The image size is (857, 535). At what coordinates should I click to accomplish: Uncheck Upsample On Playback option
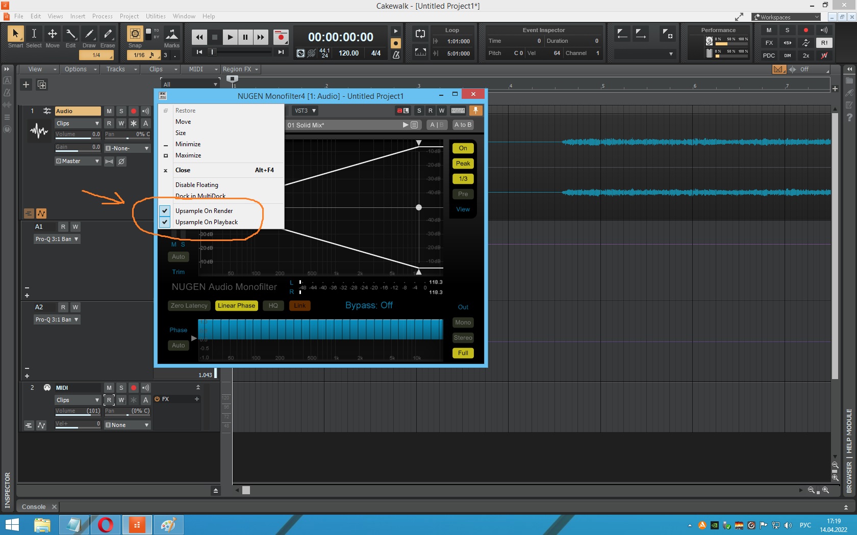coord(207,222)
